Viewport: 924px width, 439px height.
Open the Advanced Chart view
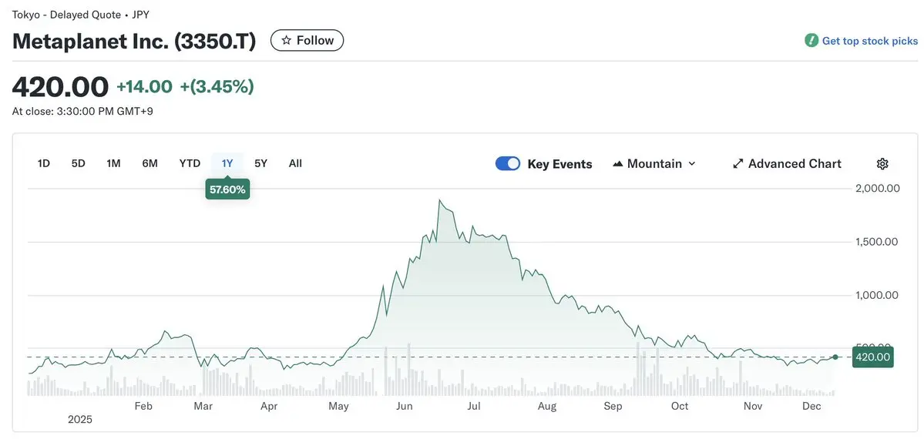pyautogui.click(x=795, y=163)
